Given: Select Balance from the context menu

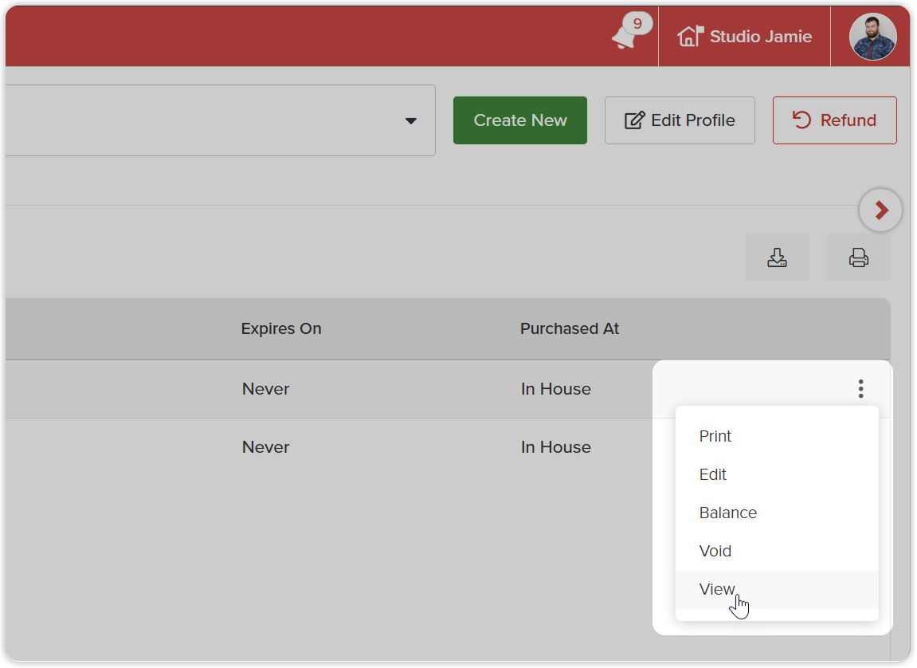Looking at the screenshot, I should 777,513.
